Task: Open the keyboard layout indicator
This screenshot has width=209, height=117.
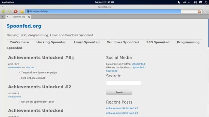Action: tap(185, 2)
